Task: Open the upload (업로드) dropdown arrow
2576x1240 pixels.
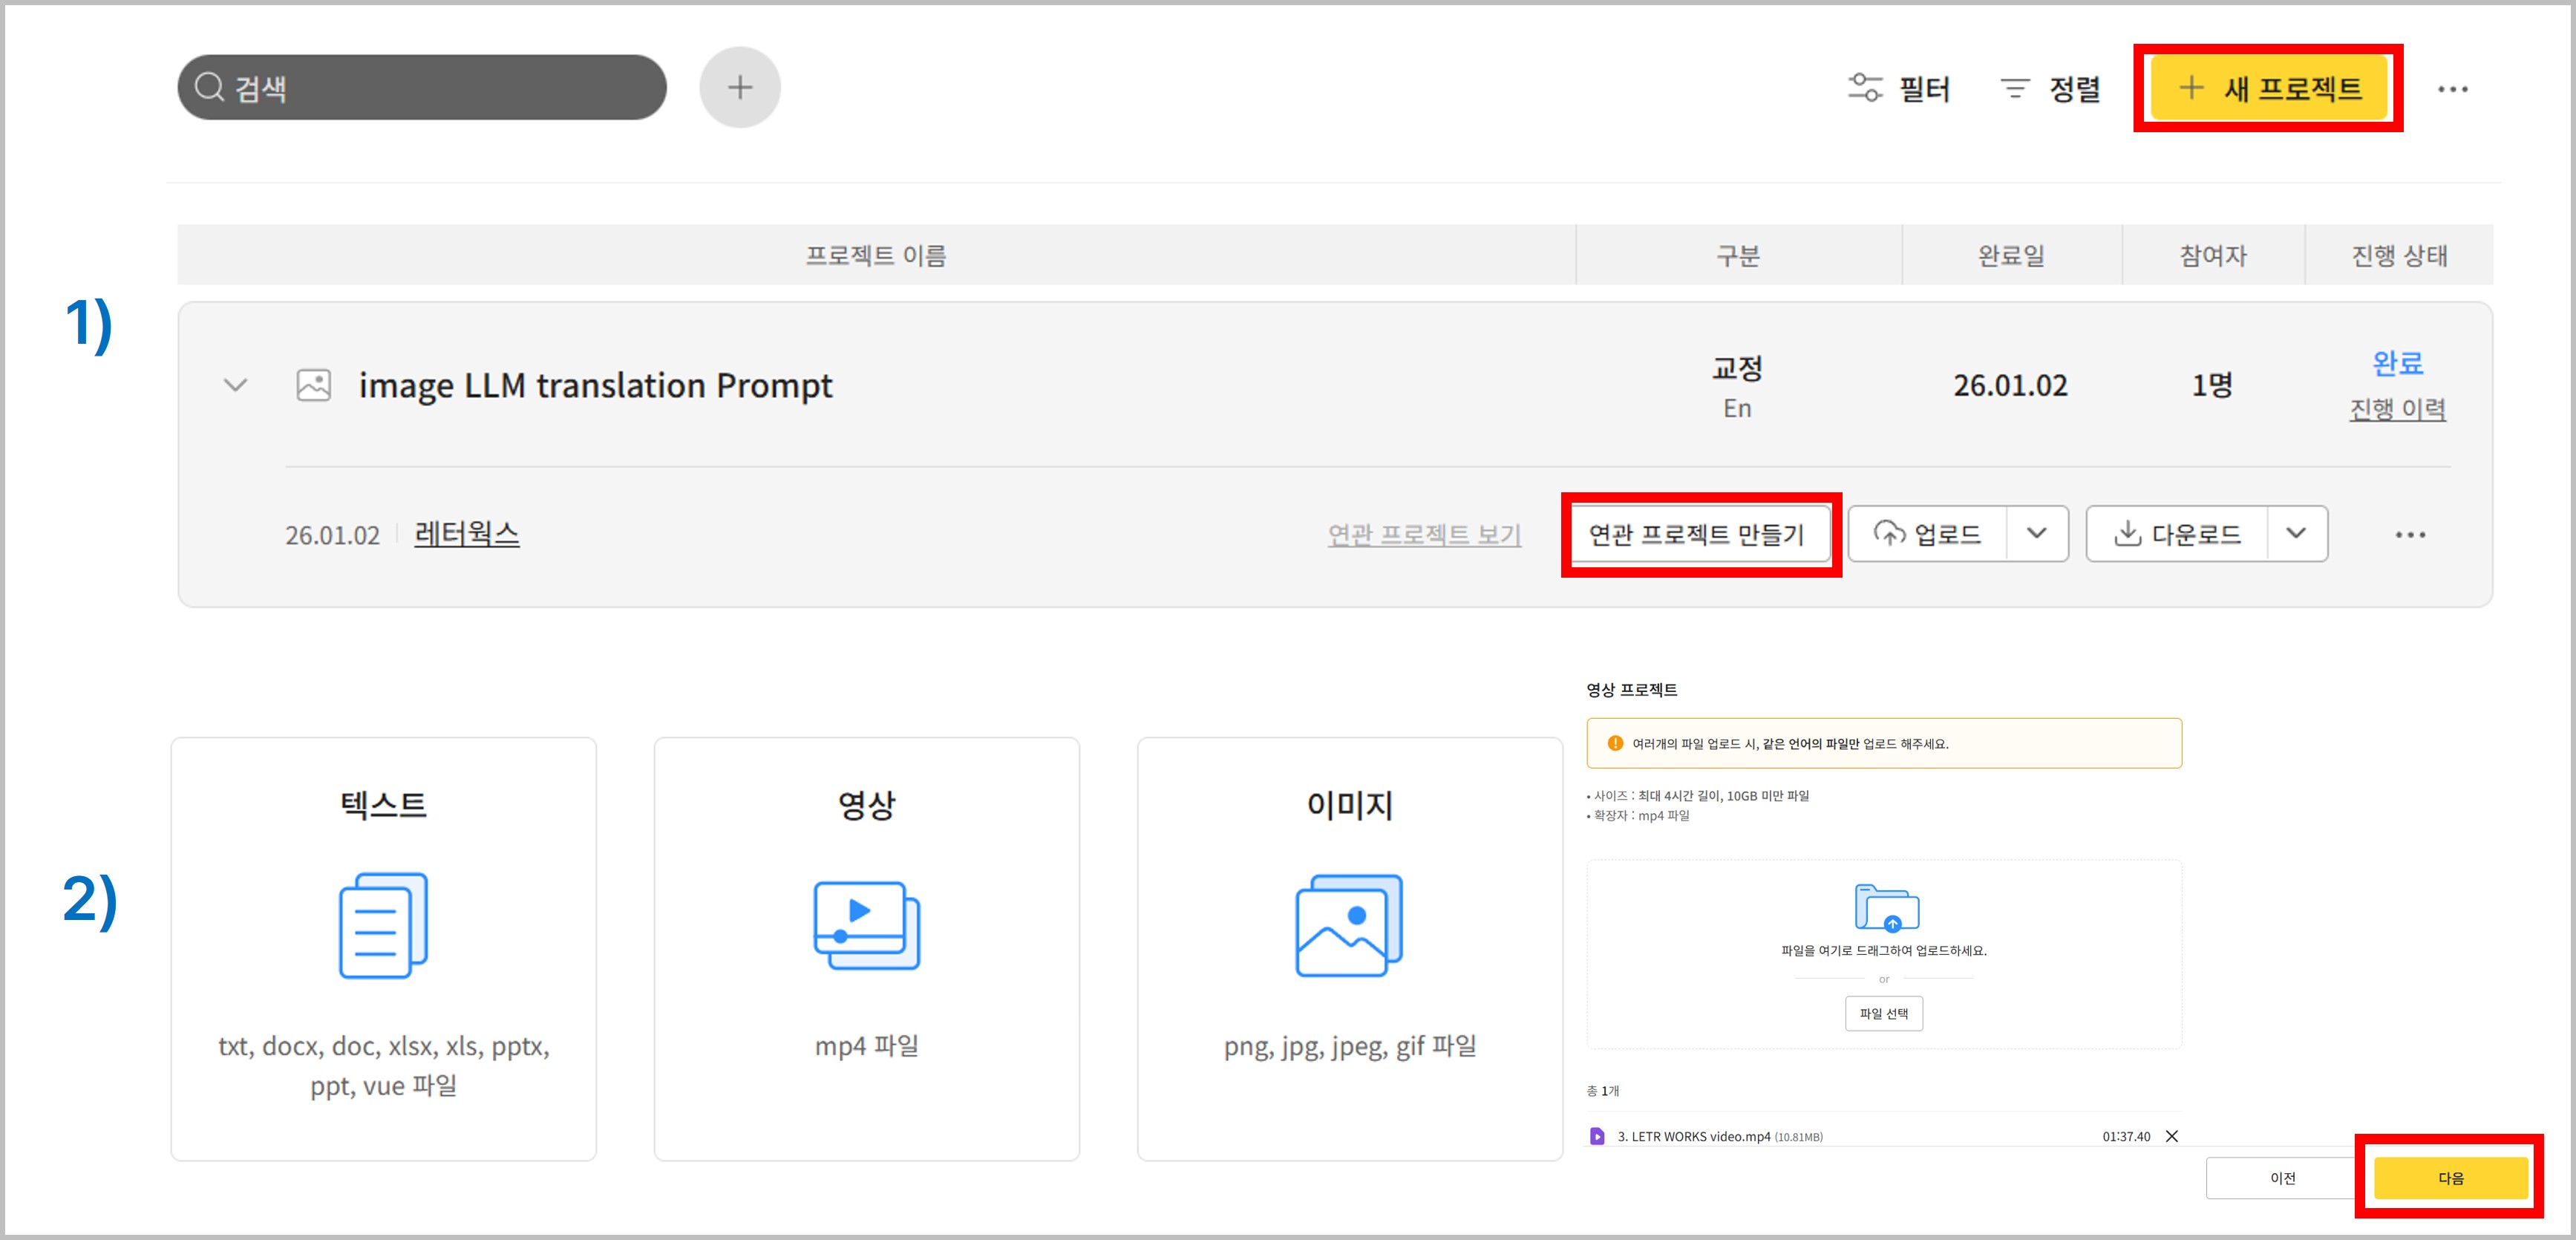Action: (2036, 534)
